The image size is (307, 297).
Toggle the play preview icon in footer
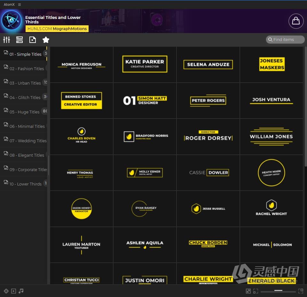(13, 291)
